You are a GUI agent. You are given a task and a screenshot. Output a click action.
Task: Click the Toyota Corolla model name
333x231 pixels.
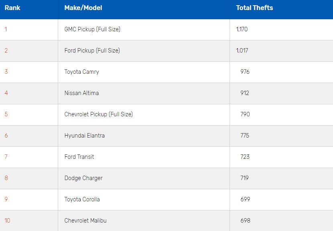tap(82, 199)
